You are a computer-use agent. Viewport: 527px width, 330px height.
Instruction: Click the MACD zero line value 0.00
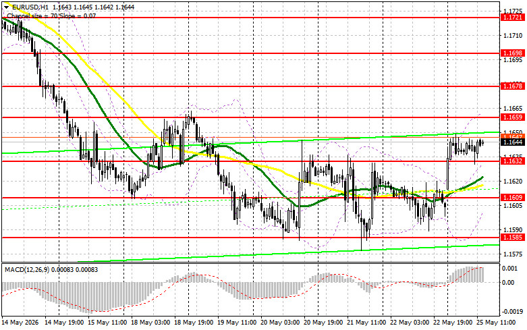coord(508,283)
